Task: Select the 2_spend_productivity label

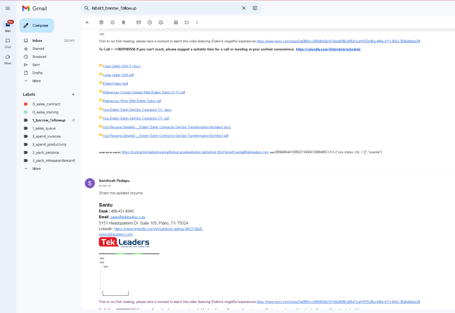Action: (49, 144)
